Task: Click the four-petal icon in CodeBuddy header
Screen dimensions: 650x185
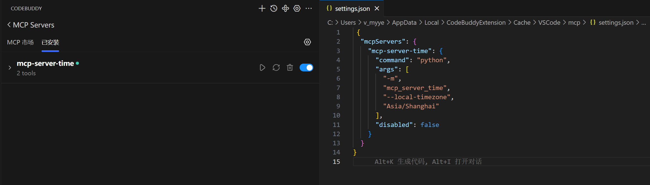Action: [x=285, y=8]
